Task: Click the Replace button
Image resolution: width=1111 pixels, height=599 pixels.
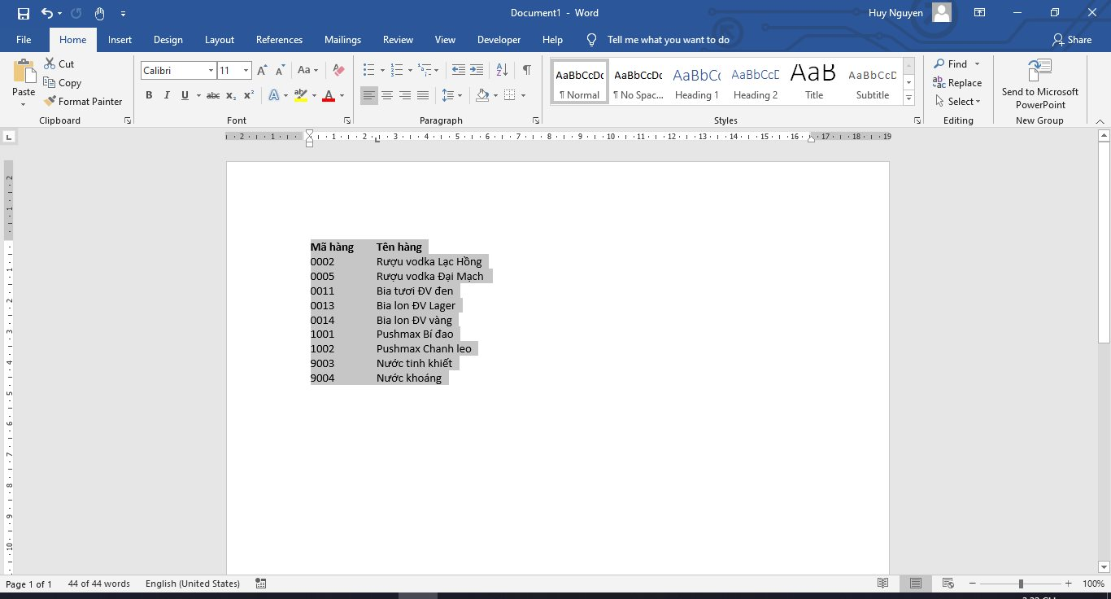Action: [957, 82]
